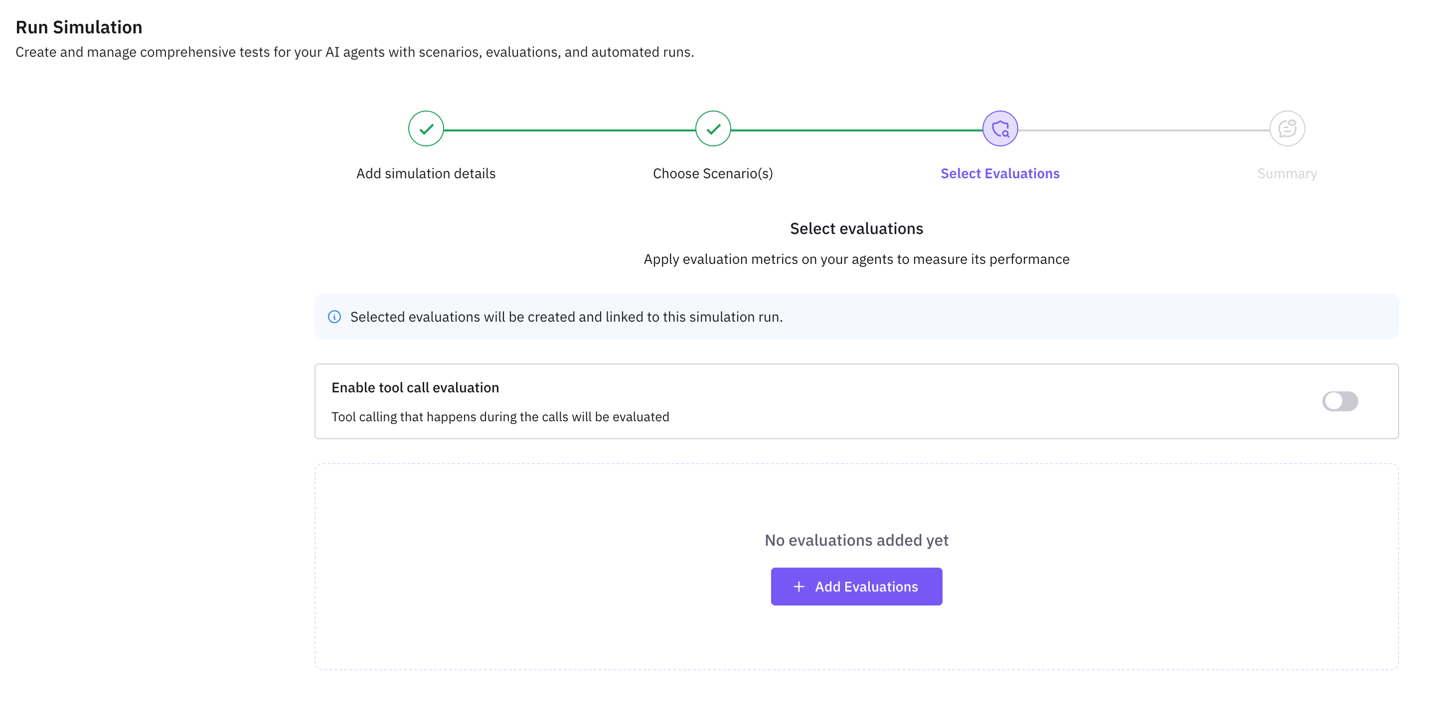Select the purple shield-search icon in the stepper
Viewport: 1438px width, 720px height.
coord(1001,128)
